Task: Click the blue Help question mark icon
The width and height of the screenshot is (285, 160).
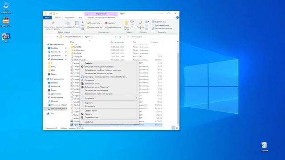Action: 177,17
